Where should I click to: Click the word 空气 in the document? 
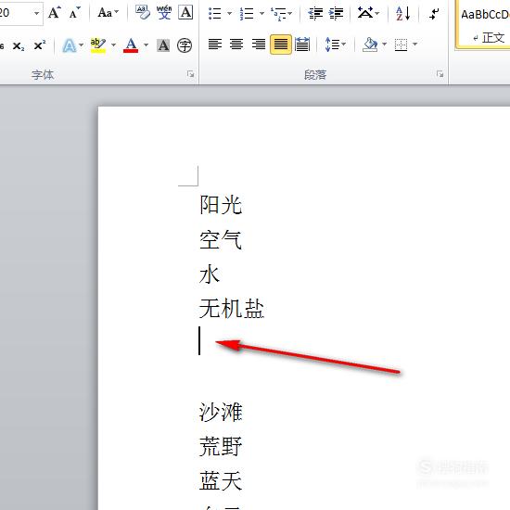coord(221,240)
